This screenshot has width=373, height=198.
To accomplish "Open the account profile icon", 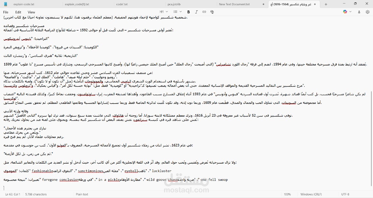I will pyautogui.click(x=359, y=12).
